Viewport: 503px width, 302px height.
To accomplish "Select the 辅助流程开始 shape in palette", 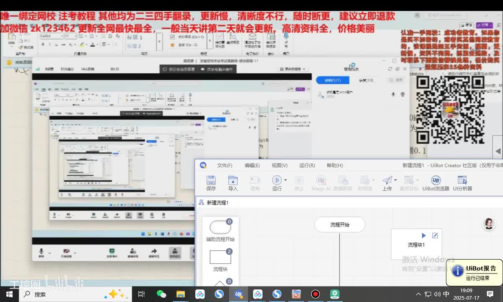I will pos(220,228).
